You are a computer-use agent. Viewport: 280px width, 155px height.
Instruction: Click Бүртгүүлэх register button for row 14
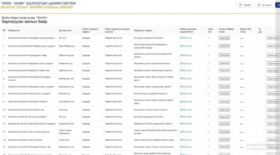point(273,140)
